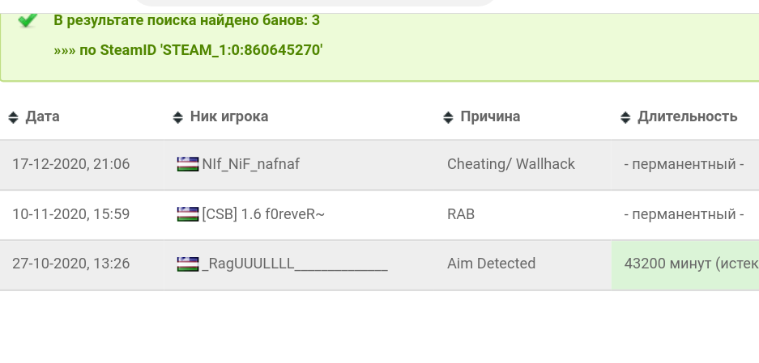This screenshot has width=759, height=363.
Task: Click sort arrows beside Длительность column
Action: coord(625,117)
